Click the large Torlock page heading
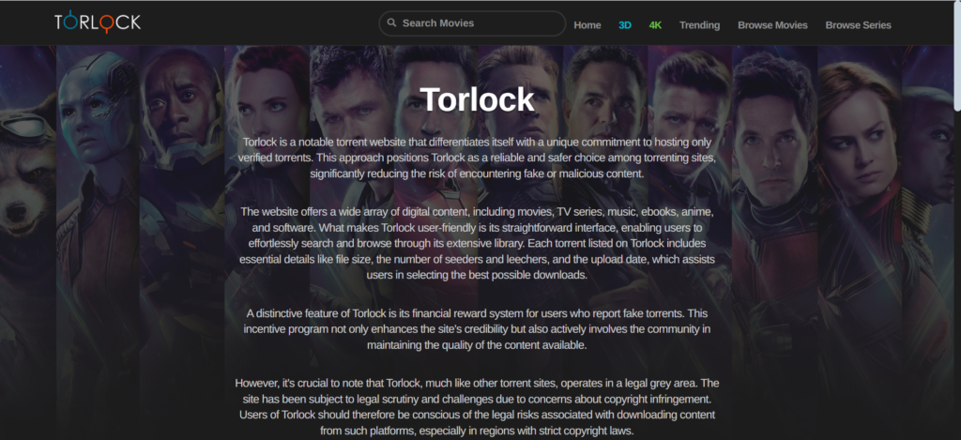This screenshot has width=961, height=440. 477,99
